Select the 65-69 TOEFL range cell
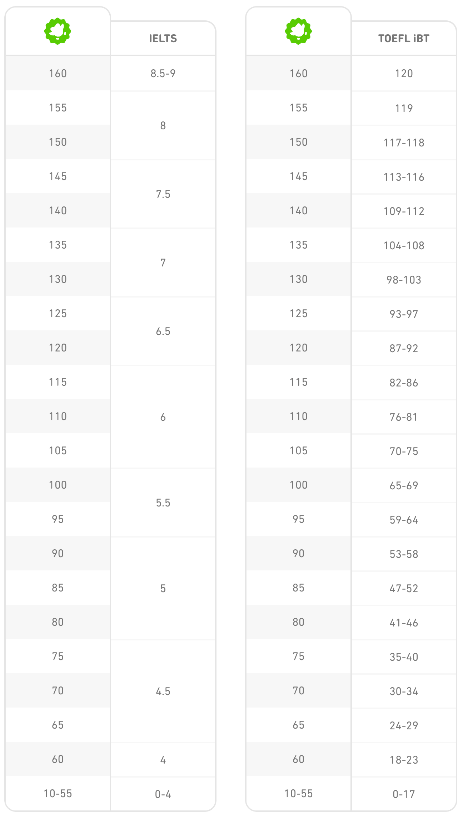Viewport: 463px width, 814px height. 404,486
